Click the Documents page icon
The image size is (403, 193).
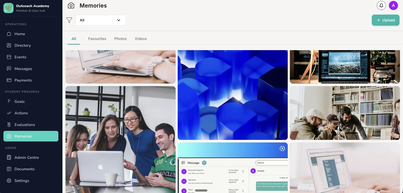(9, 169)
